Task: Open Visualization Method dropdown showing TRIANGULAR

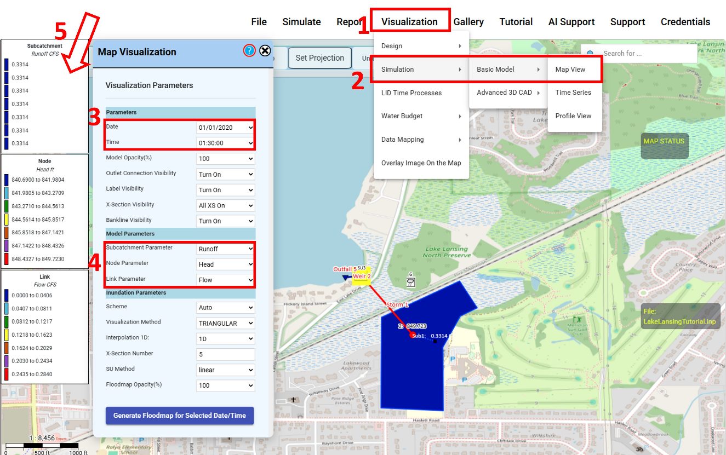Action: point(226,323)
